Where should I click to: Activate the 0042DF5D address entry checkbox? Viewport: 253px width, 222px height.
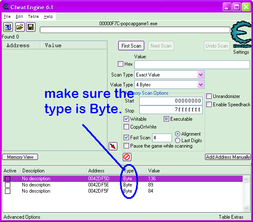point(7,179)
